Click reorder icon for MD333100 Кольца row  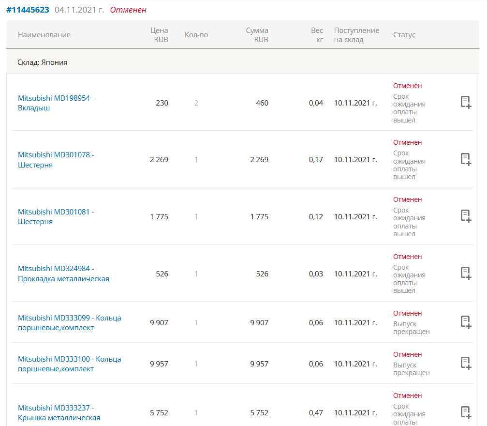pos(465,363)
